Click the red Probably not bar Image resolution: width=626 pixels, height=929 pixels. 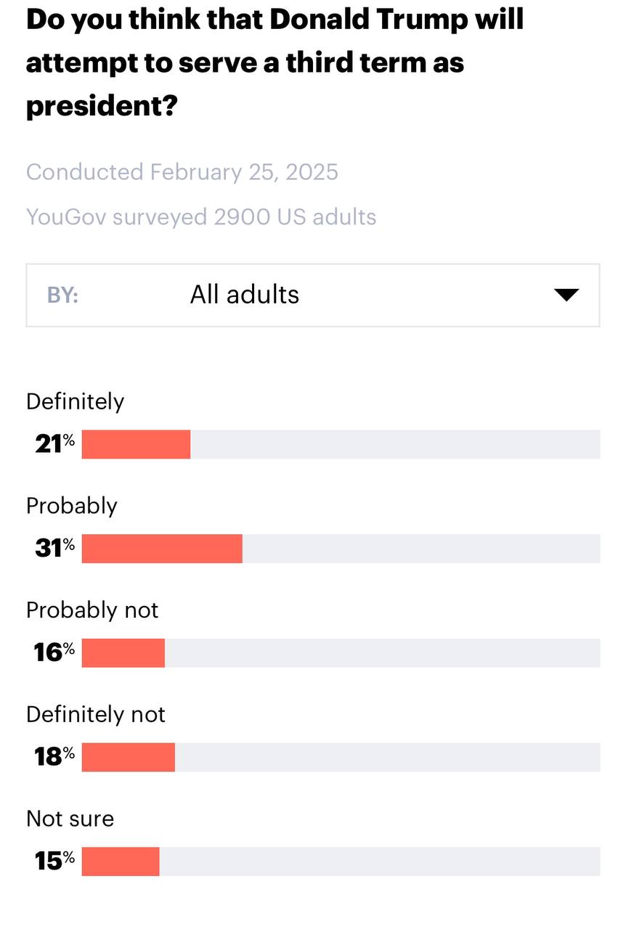[123, 653]
